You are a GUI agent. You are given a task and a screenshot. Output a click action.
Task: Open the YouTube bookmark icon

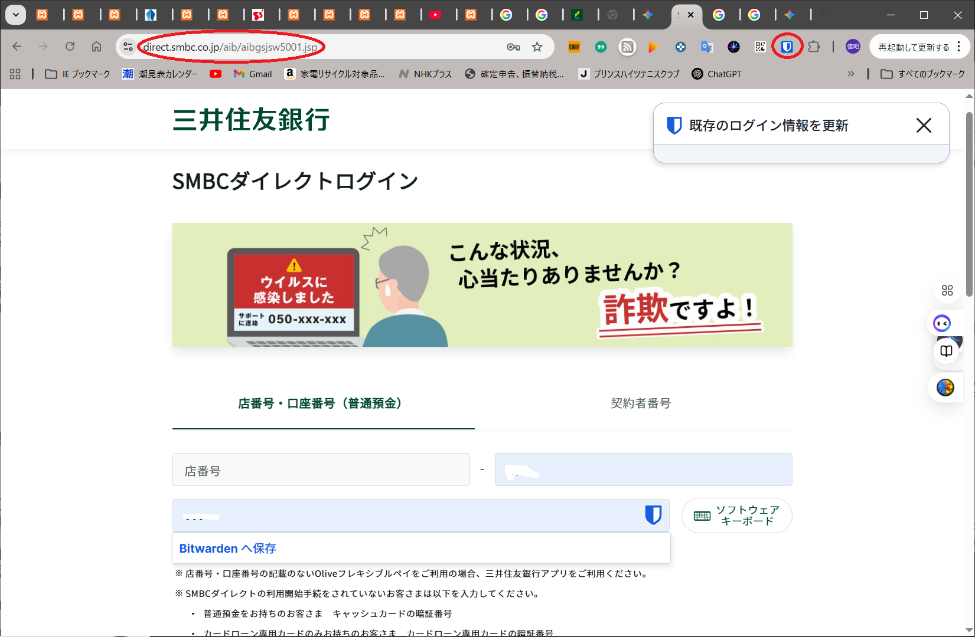[216, 74]
